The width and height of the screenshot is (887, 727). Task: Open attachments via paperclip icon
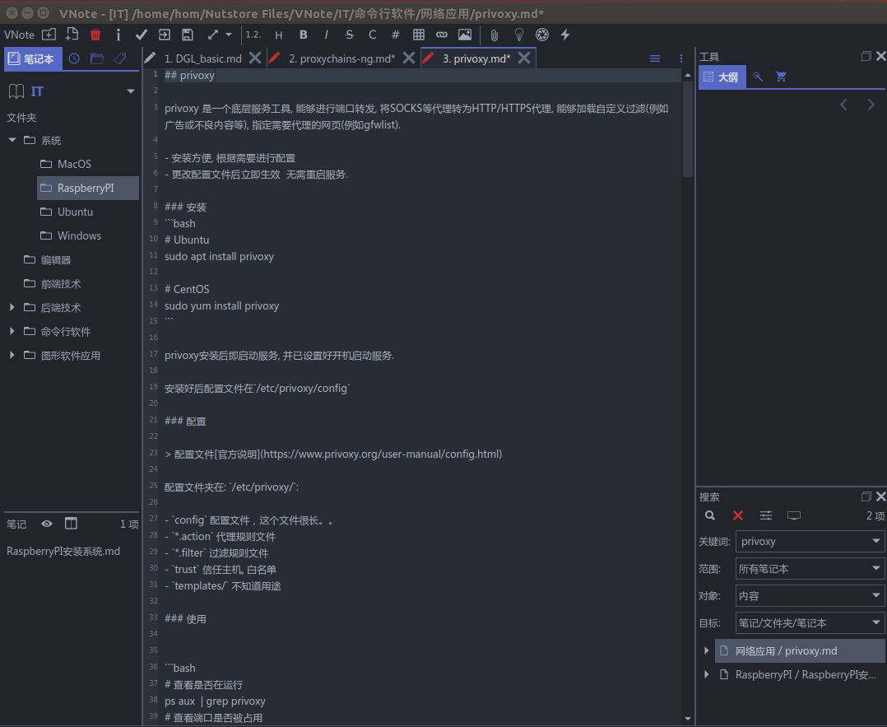click(495, 35)
